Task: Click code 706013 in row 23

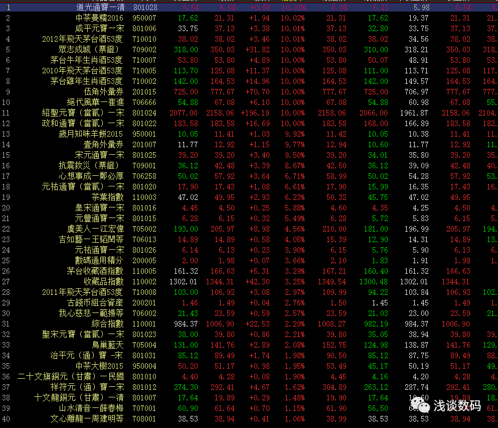Action: pos(144,239)
